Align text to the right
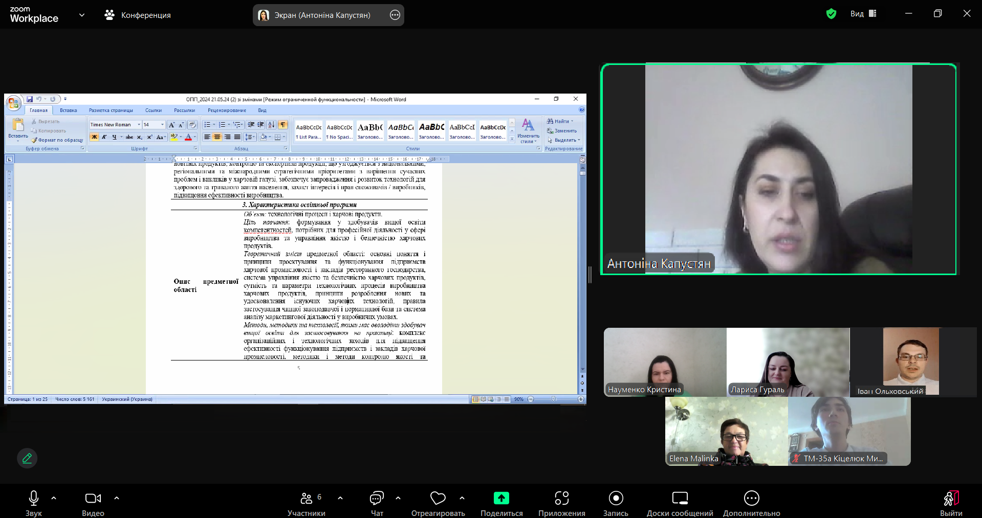Image resolution: width=982 pixels, height=518 pixels. [x=227, y=137]
